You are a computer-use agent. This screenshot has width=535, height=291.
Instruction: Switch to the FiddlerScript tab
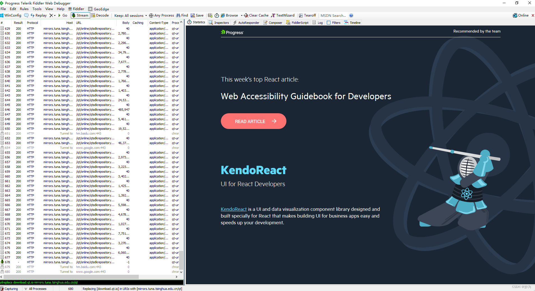[297, 23]
